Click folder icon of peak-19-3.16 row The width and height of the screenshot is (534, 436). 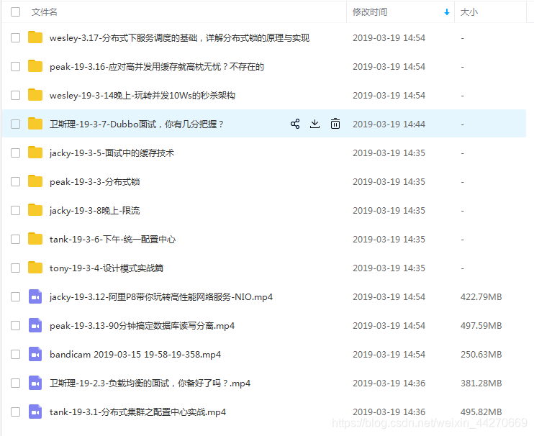(x=35, y=66)
